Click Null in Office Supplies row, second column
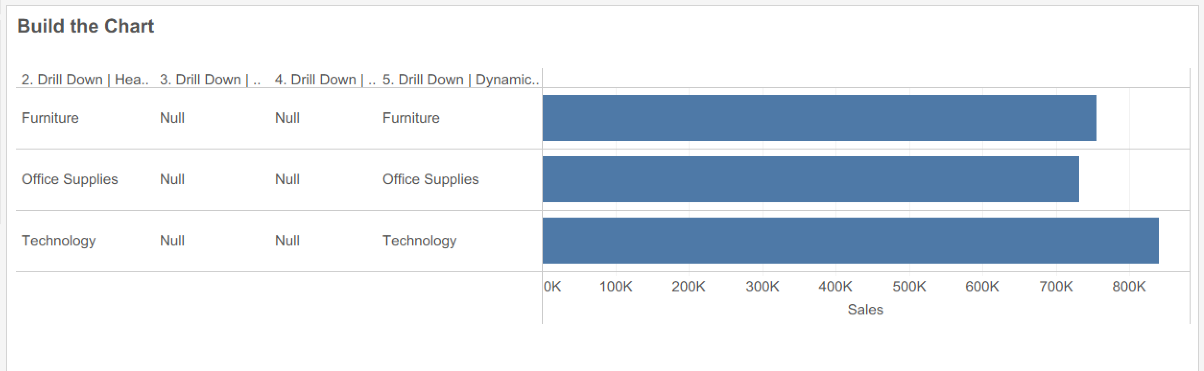The width and height of the screenshot is (1204, 371). [x=172, y=179]
